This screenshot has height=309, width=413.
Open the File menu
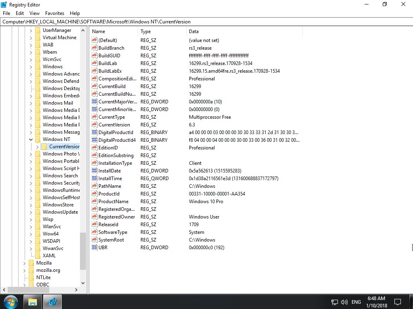[x=6, y=13]
